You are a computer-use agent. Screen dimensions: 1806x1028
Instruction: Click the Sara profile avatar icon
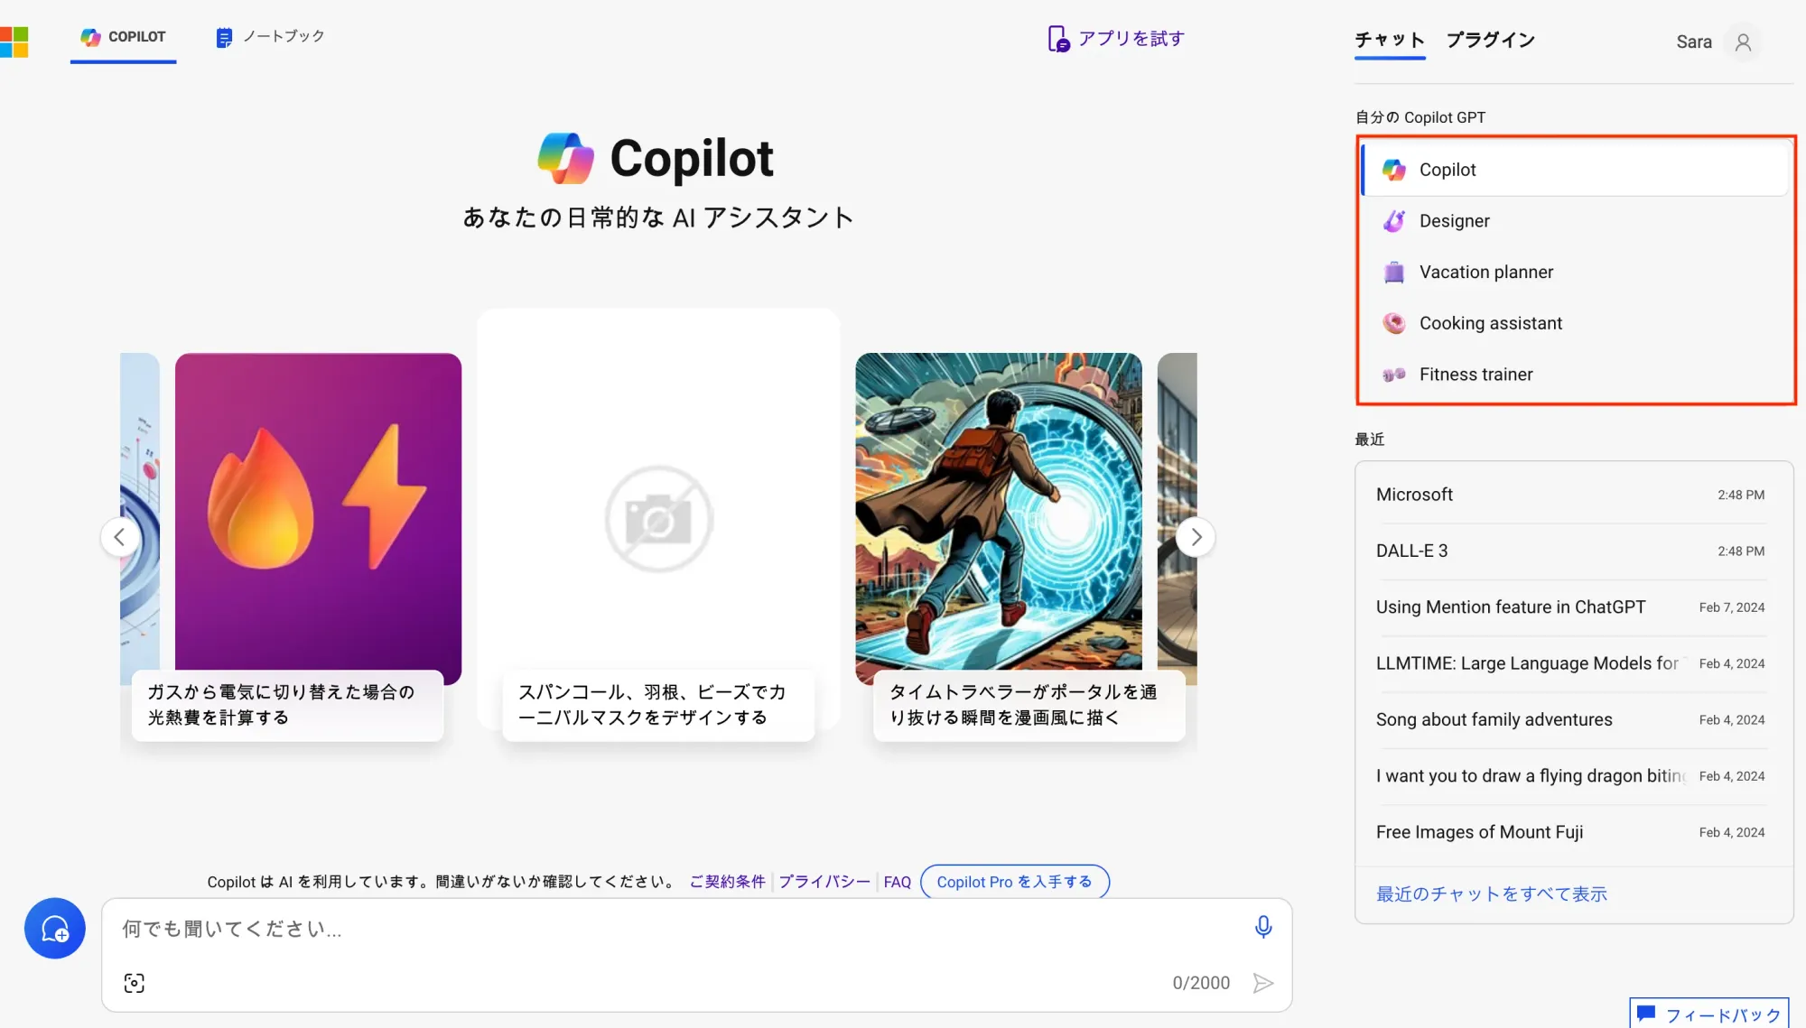(1743, 42)
